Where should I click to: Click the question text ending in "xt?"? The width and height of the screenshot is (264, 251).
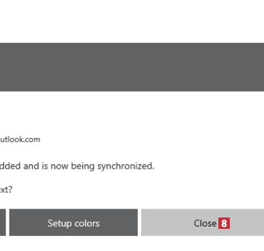pyautogui.click(x=6, y=190)
